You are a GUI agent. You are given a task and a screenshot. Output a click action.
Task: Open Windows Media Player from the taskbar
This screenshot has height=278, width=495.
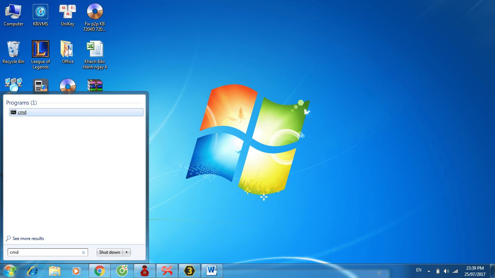pyautogui.click(x=76, y=271)
